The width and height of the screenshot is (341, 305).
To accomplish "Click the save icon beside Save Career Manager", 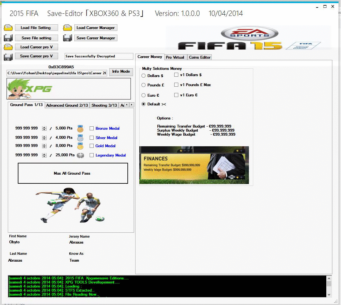I will point(67,38).
